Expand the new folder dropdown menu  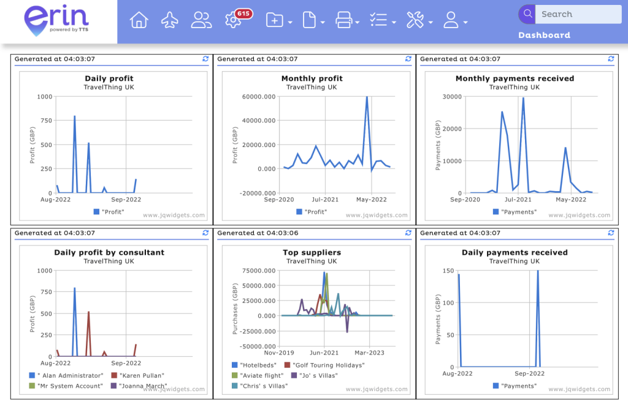click(278, 21)
